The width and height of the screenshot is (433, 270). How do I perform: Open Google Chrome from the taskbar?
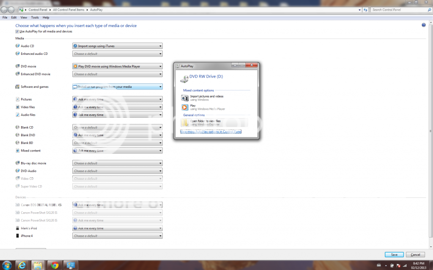[x=53, y=265]
